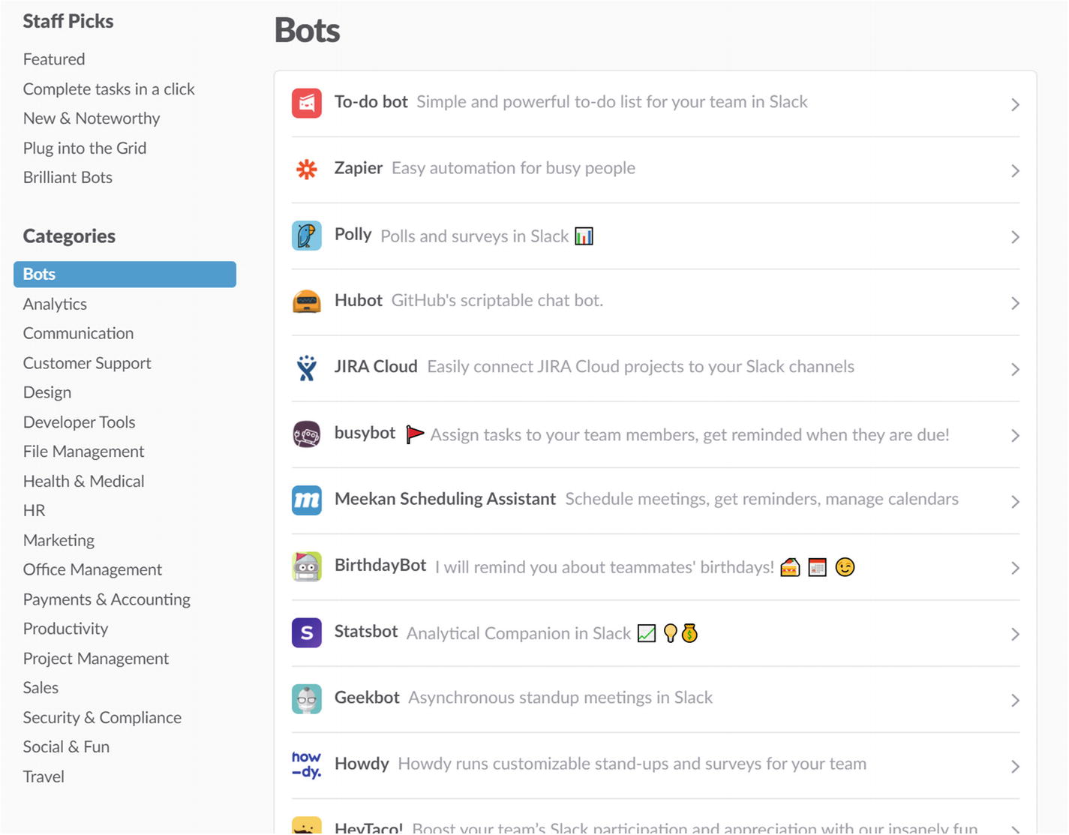1069x835 pixels.
Task: Open Plug into the Grid
Action: pyautogui.click(x=85, y=148)
